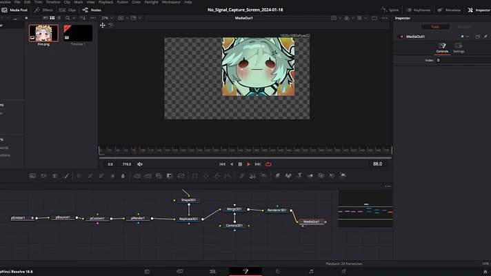Open the Fairlight menu
This screenshot has width=491, height=276.
point(151,2)
